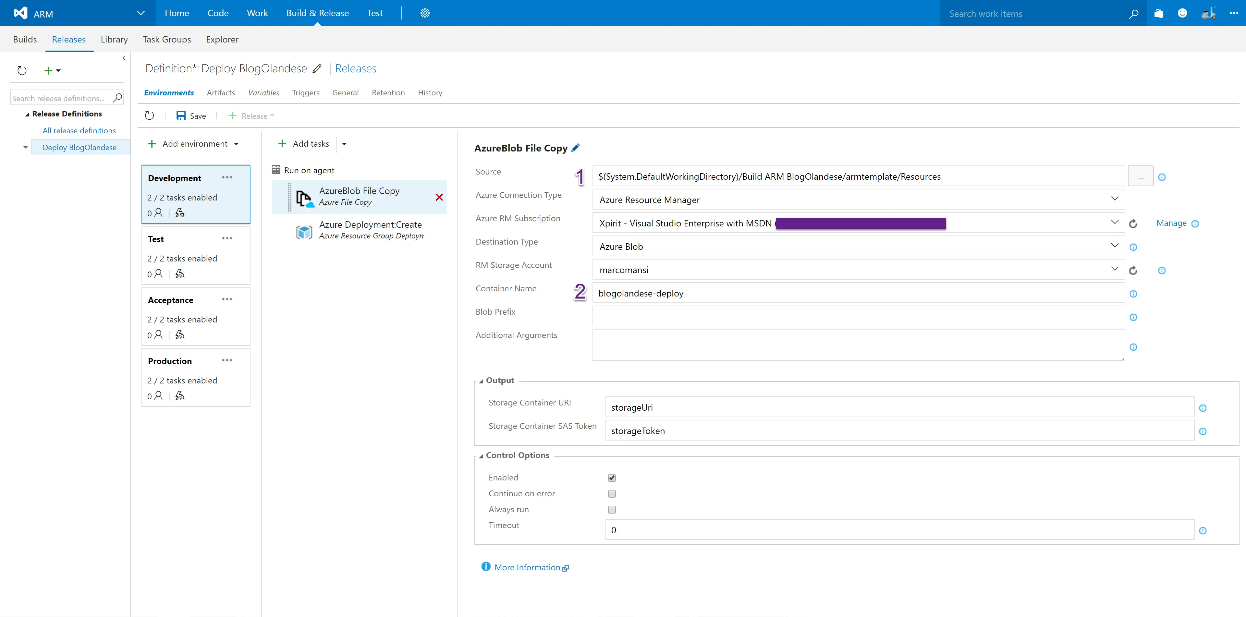
Task: Open the Retention tab
Action: [388, 92]
